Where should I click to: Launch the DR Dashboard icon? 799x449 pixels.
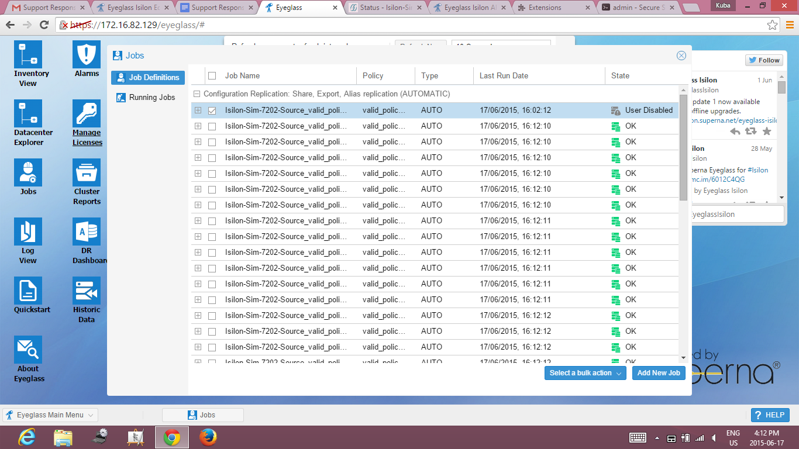click(87, 232)
